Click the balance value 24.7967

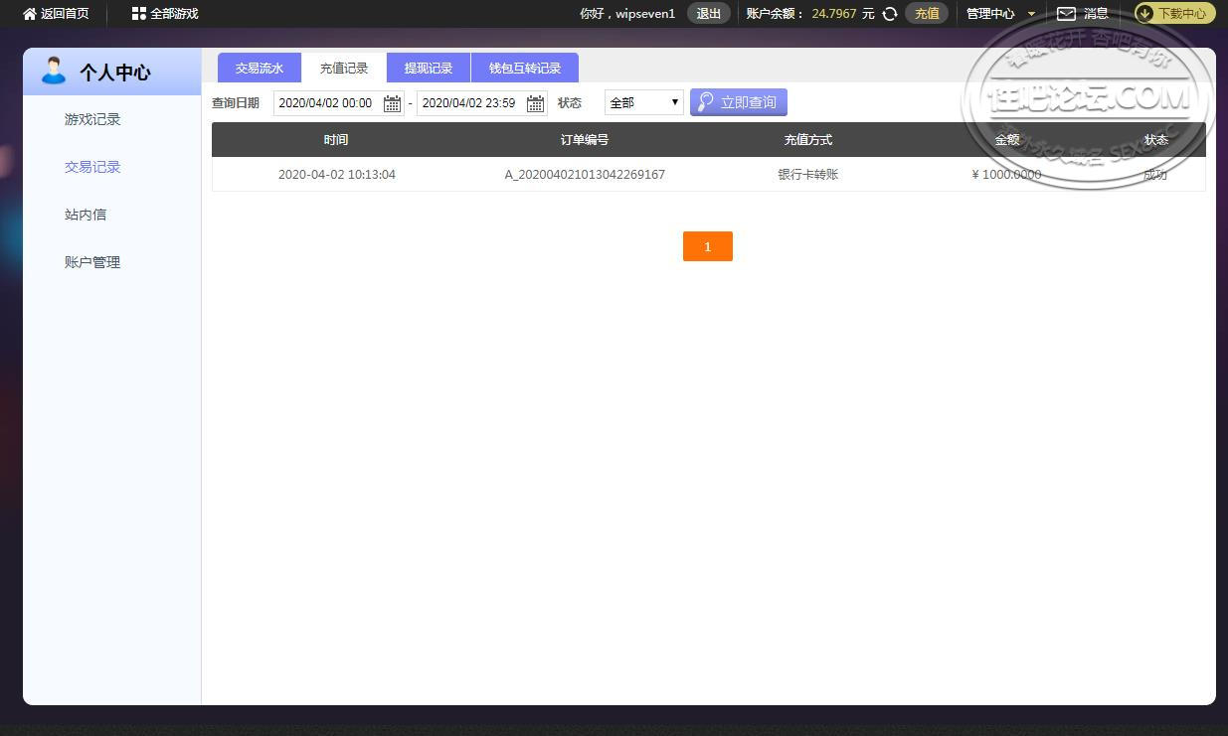tap(834, 14)
